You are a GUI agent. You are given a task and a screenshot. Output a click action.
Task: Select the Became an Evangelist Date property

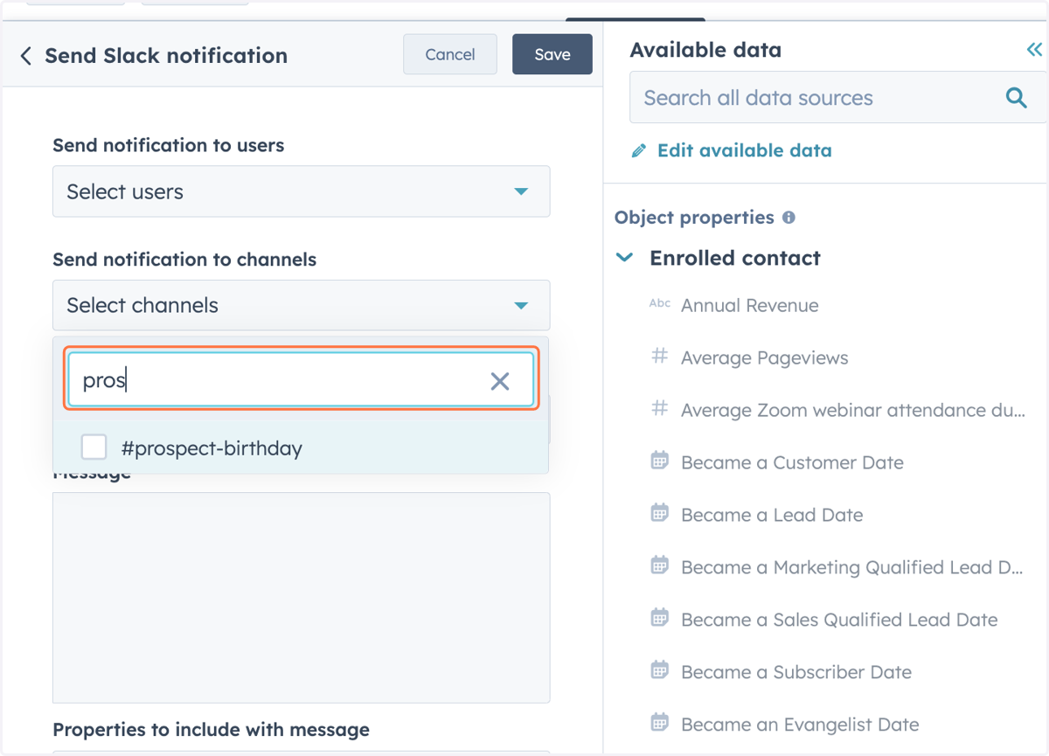click(x=800, y=725)
